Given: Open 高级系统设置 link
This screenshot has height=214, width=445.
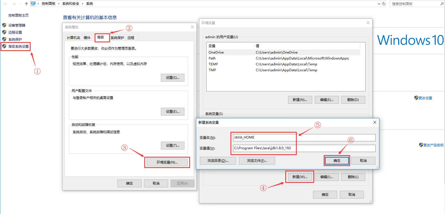Looking at the screenshot, I should pyautogui.click(x=19, y=46).
